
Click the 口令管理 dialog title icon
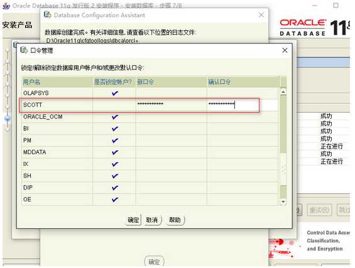[24, 50]
